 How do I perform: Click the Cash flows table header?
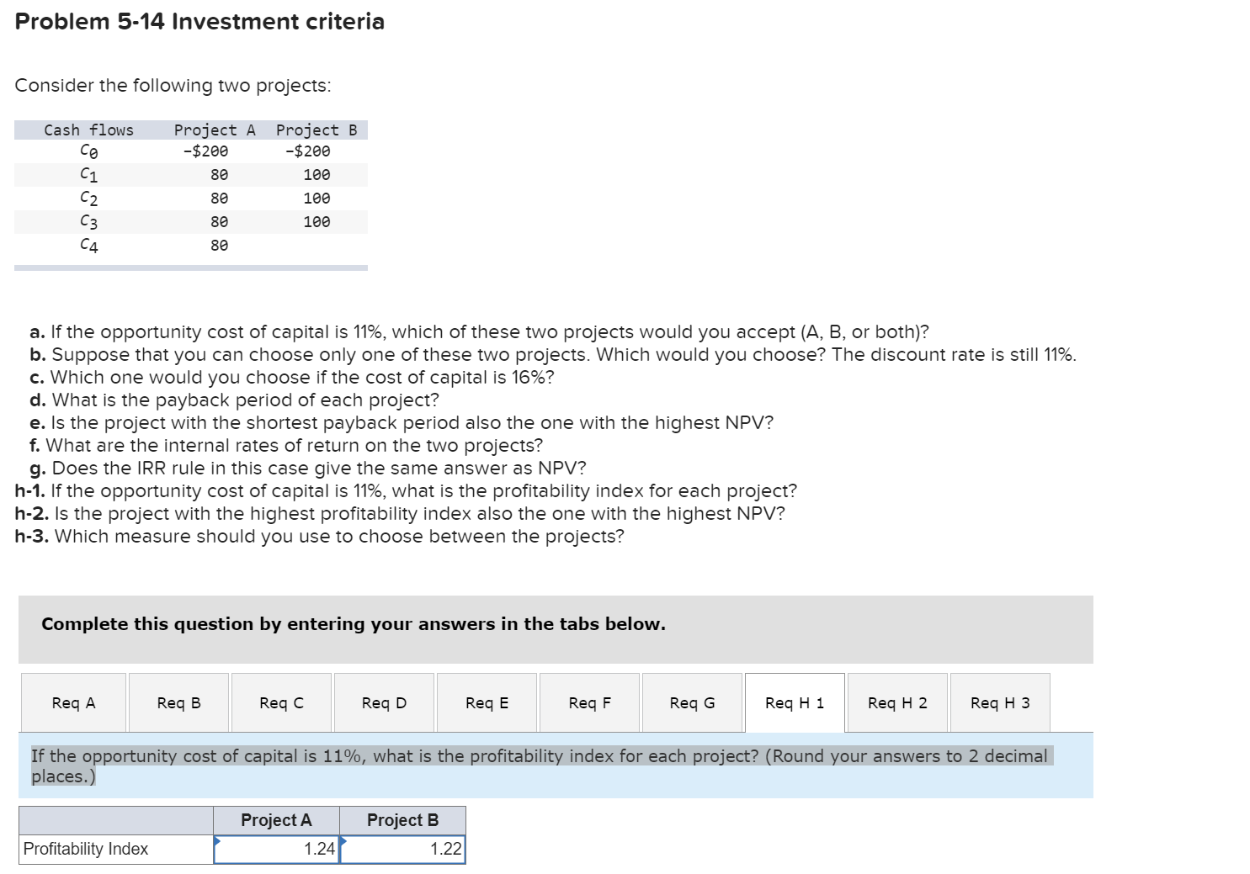coord(88,130)
